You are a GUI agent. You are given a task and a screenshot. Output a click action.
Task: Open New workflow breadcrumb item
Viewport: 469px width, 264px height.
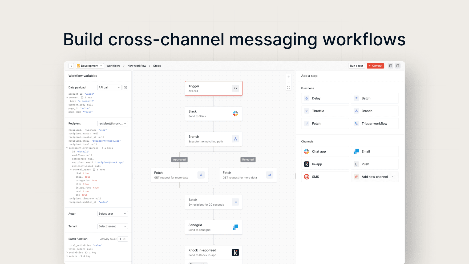point(137,66)
